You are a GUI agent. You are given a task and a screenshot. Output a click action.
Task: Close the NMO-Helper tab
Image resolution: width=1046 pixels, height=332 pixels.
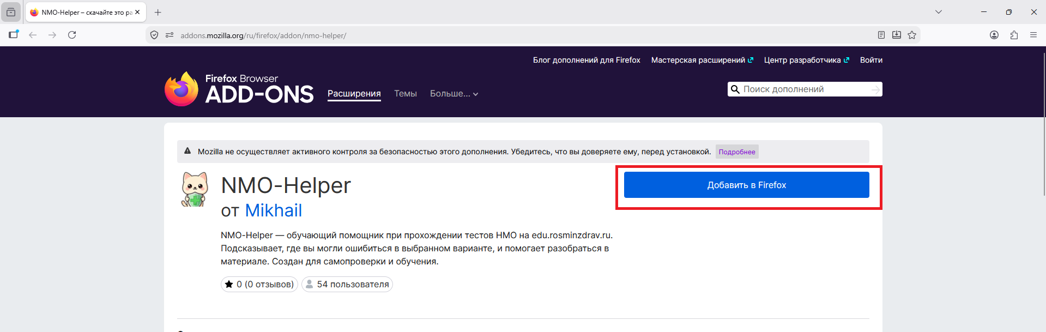pos(137,12)
